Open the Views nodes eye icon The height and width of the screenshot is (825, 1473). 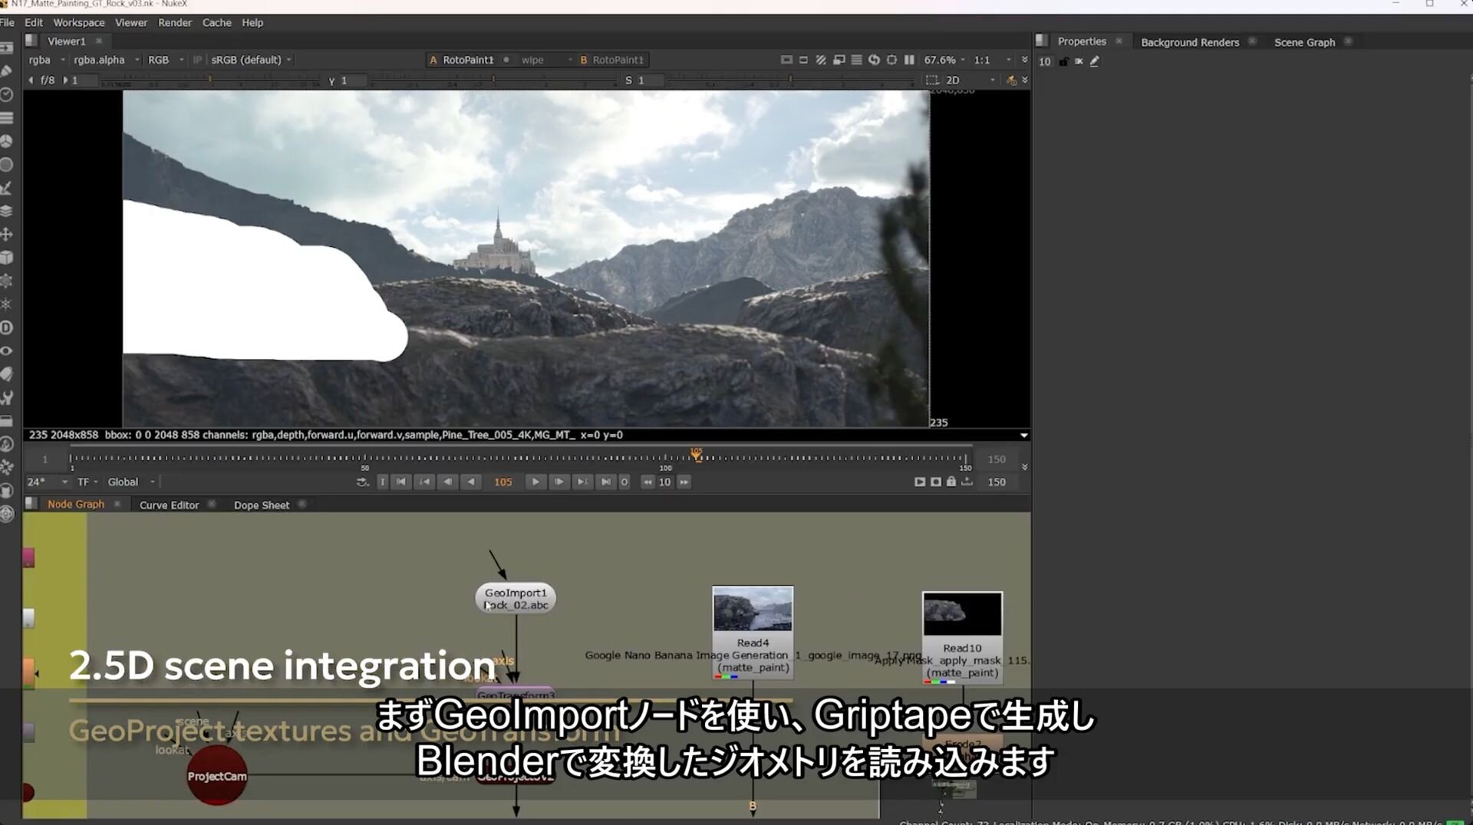(x=7, y=351)
